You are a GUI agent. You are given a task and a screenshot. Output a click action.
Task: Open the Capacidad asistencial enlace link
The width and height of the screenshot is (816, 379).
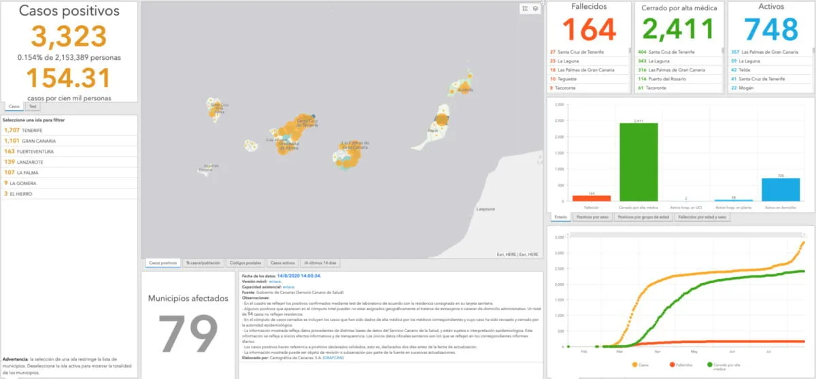click(290, 286)
